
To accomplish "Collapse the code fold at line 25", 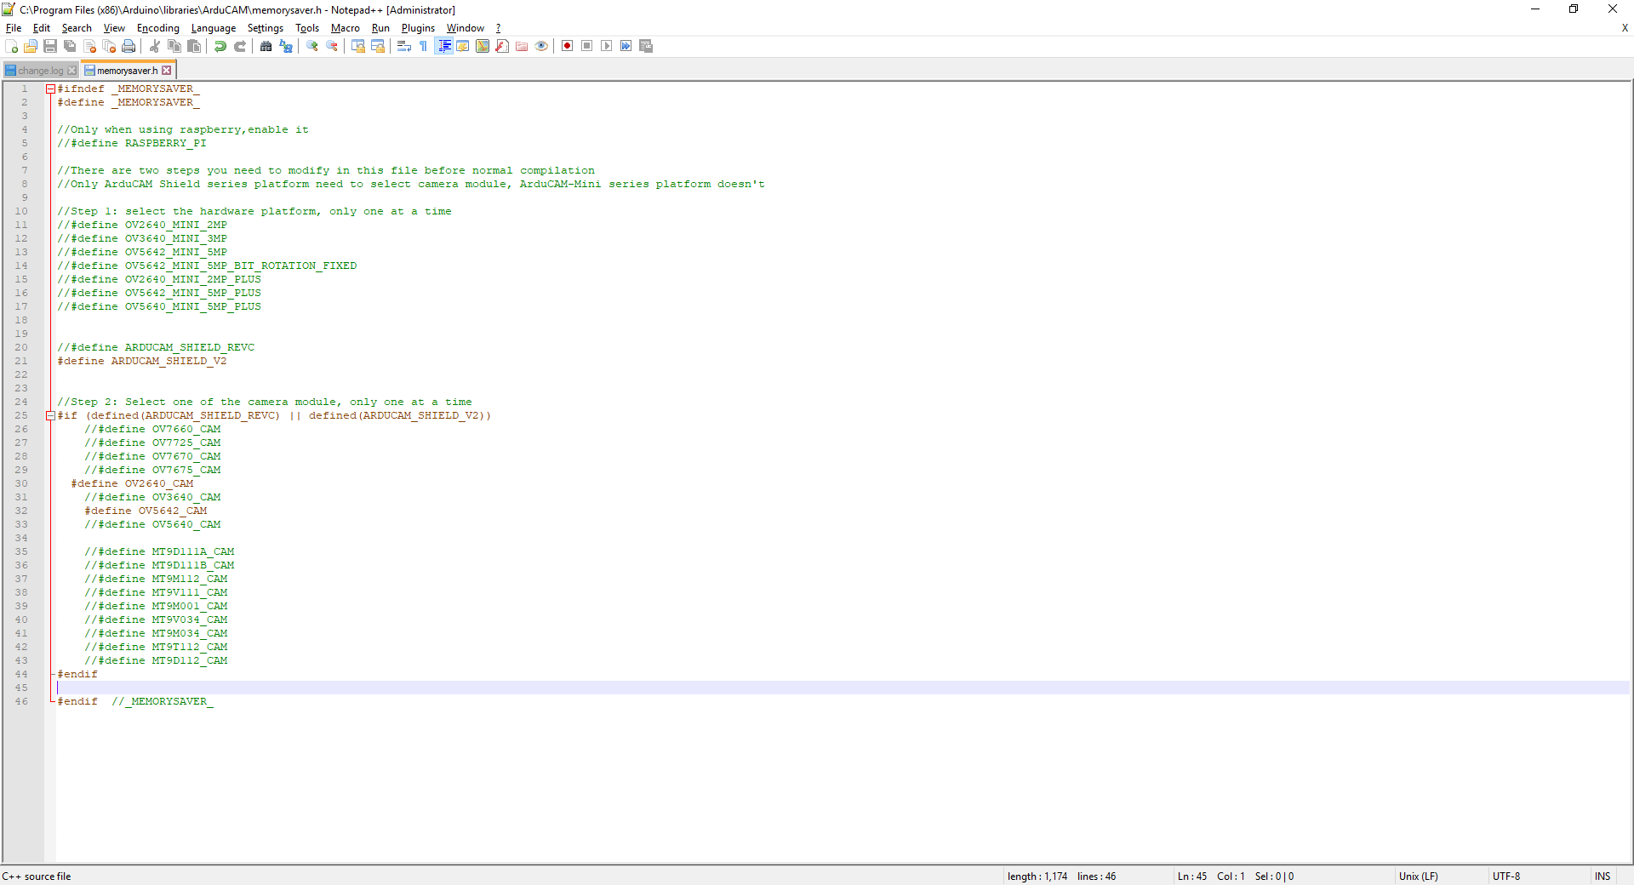I will click(49, 416).
